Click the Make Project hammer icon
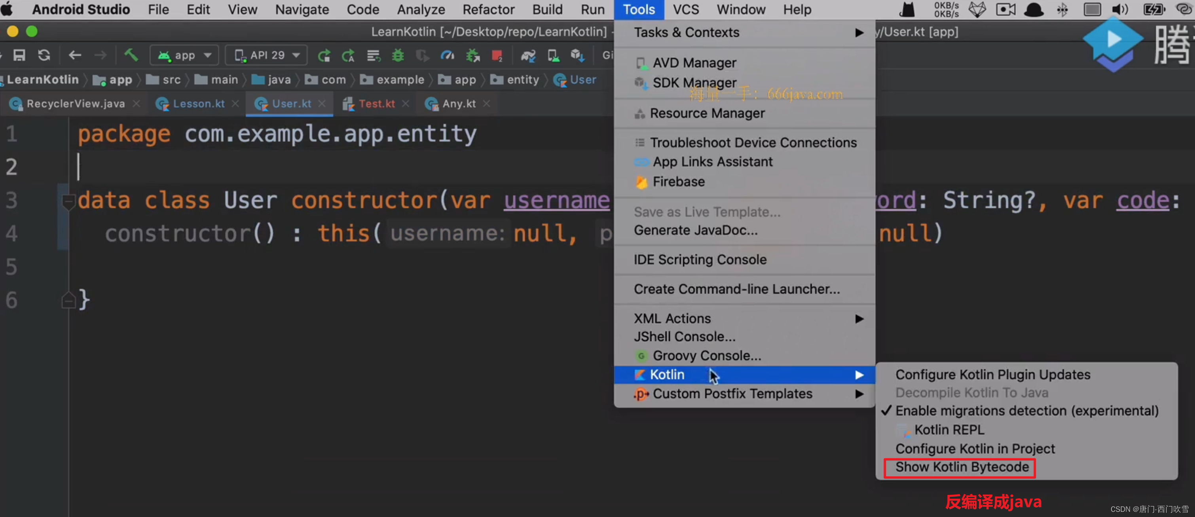1195x517 pixels. [131, 55]
